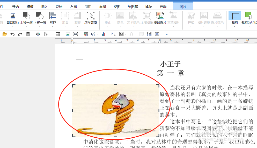The width and height of the screenshot is (257, 148).
Task: Click the 小王子 title text
Action: point(170,64)
